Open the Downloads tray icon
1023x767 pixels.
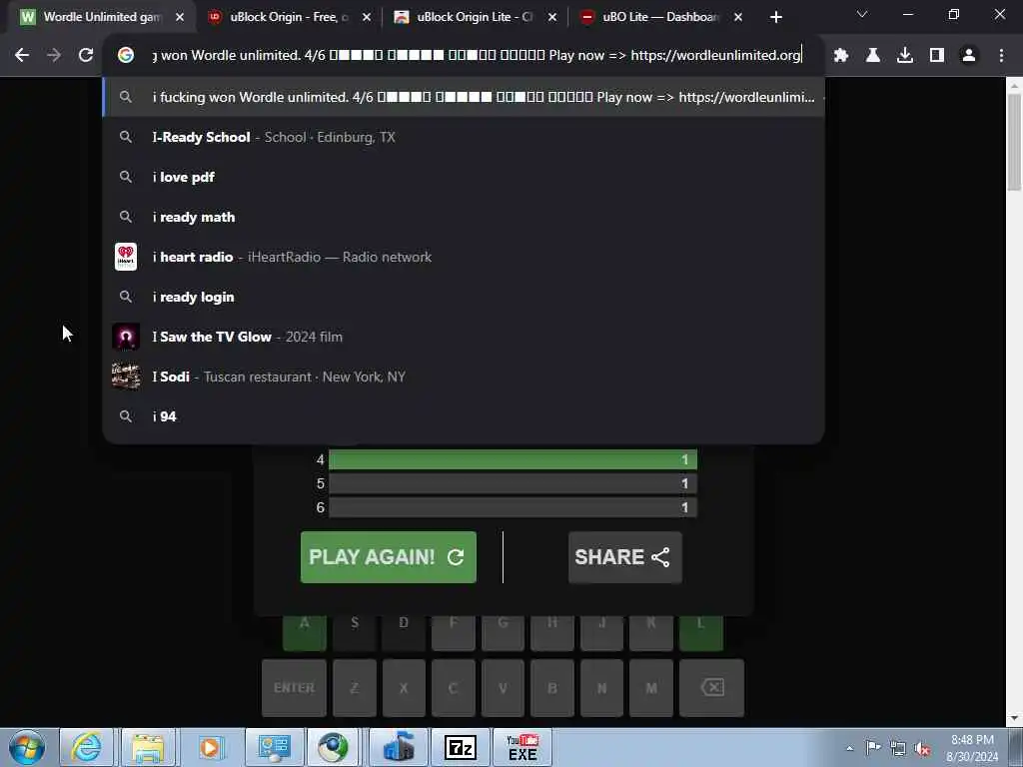(905, 56)
